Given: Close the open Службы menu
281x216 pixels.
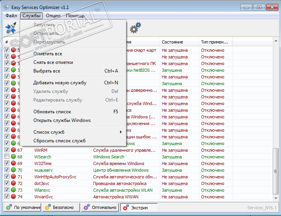Looking at the screenshot, I should [31, 16].
